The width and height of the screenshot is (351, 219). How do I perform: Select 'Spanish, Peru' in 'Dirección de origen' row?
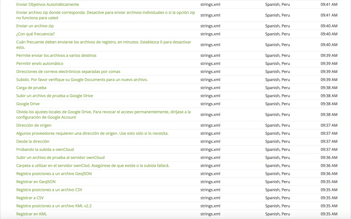tap(278, 125)
